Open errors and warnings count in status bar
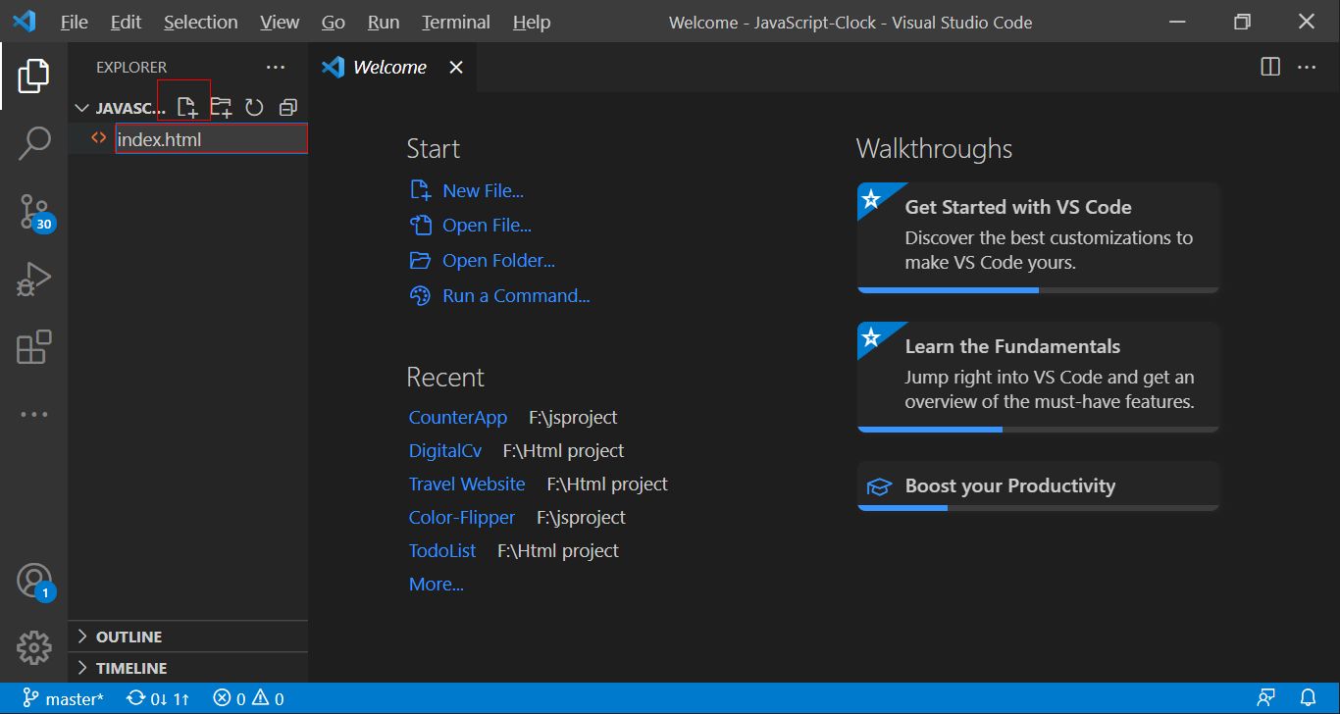1340x714 pixels. point(248,698)
